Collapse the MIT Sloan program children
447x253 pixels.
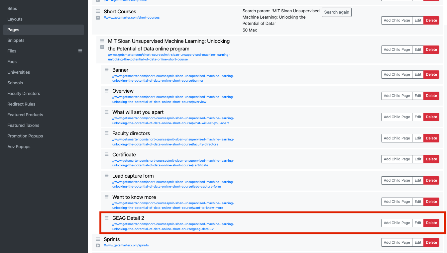[102, 47]
